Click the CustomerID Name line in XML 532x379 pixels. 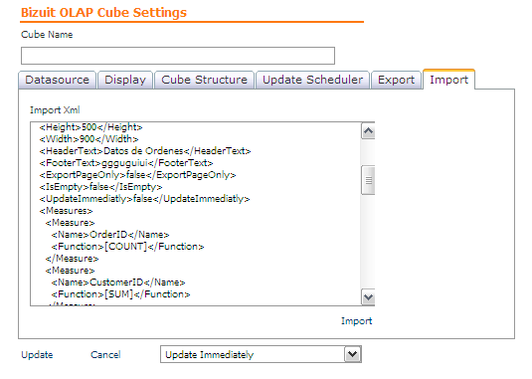pyautogui.click(x=118, y=283)
